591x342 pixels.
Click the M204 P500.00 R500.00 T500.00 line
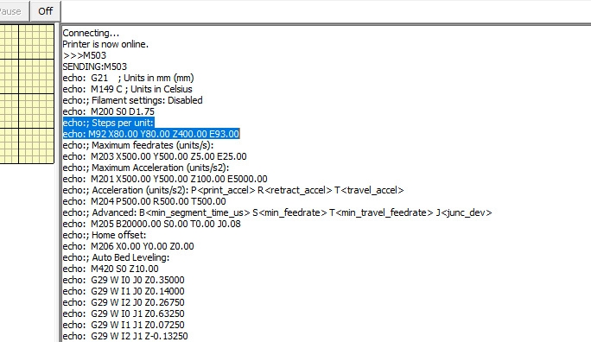(144, 201)
